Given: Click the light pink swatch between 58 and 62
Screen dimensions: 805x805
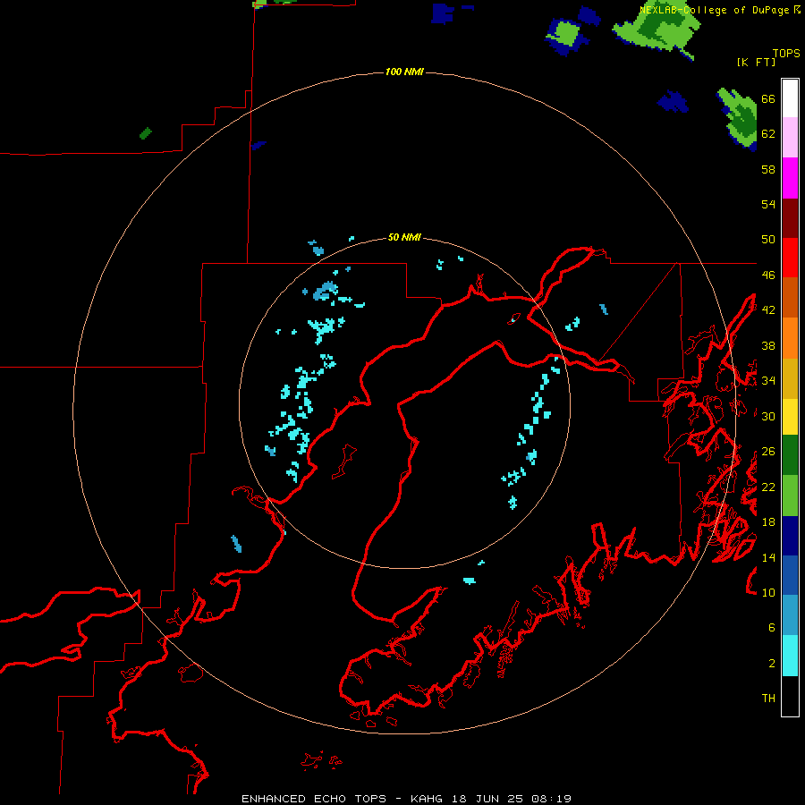Looking at the screenshot, I should (790, 137).
